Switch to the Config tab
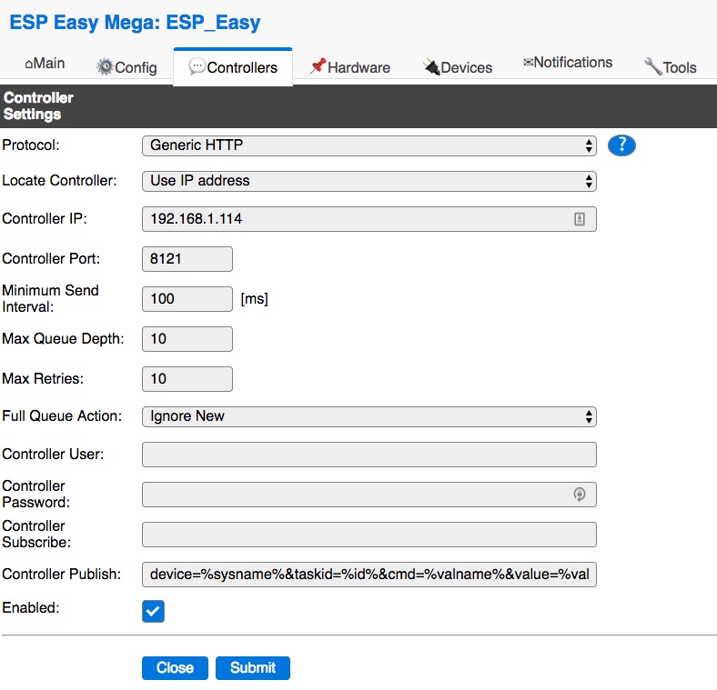This screenshot has width=717, height=690. tap(126, 67)
